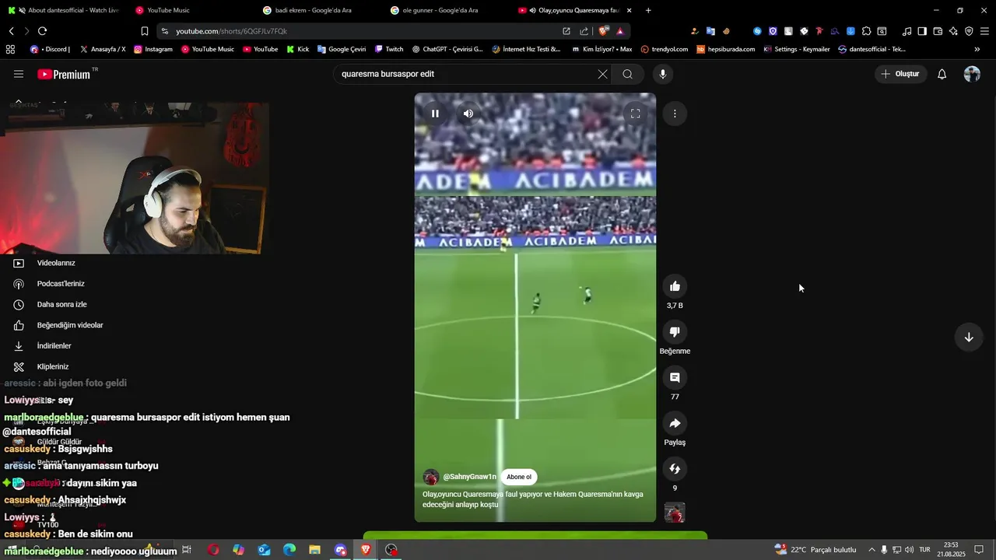Open Microsoft Edge from the taskbar
Screen dimensions: 996x560
click(289, 550)
